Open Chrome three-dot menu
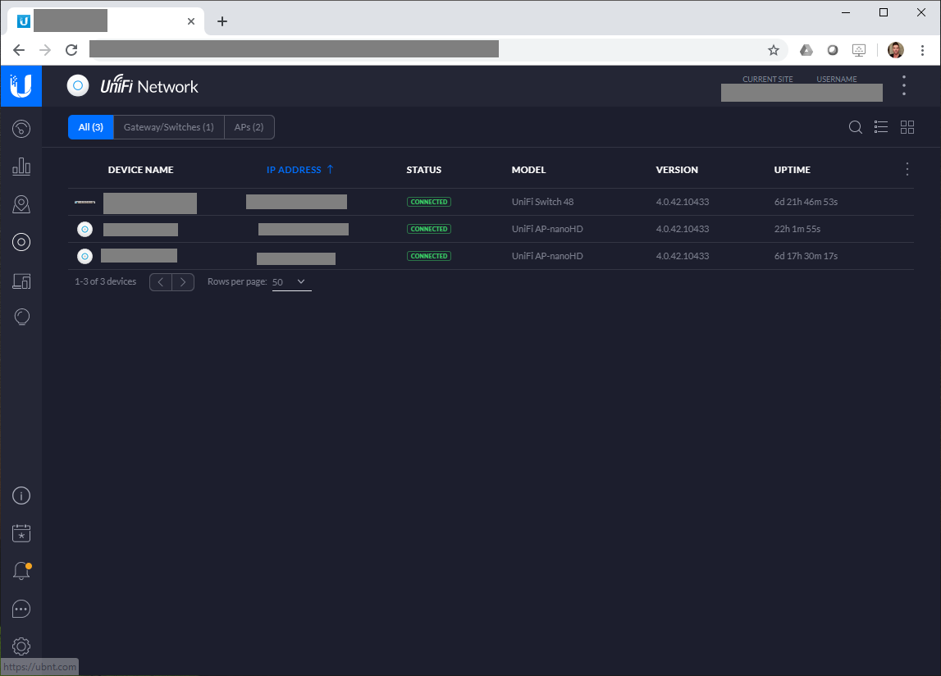 (x=922, y=50)
